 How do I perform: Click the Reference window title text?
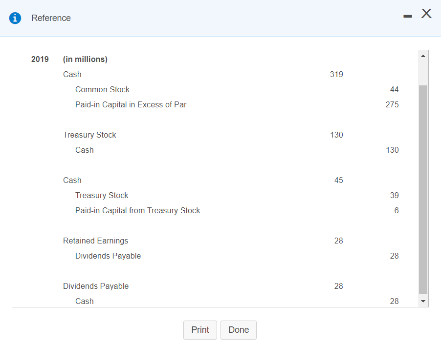[x=51, y=18]
